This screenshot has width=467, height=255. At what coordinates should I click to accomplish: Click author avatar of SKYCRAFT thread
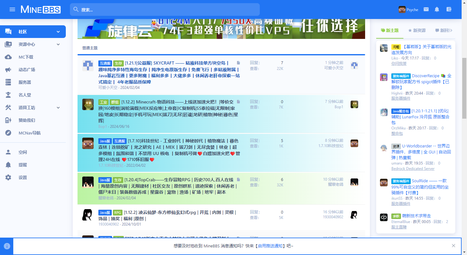coord(88,65)
